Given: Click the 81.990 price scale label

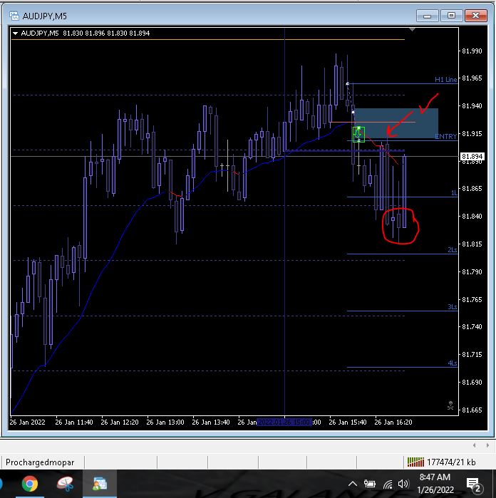Looking at the screenshot, I should point(472,51).
